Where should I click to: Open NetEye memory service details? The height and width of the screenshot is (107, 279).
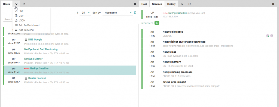tap(172, 62)
